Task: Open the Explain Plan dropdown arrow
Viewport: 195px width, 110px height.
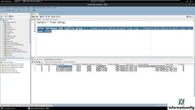Action: click(39, 16)
